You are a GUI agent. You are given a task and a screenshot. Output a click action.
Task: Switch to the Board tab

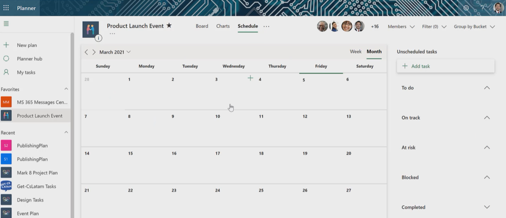pyautogui.click(x=202, y=26)
